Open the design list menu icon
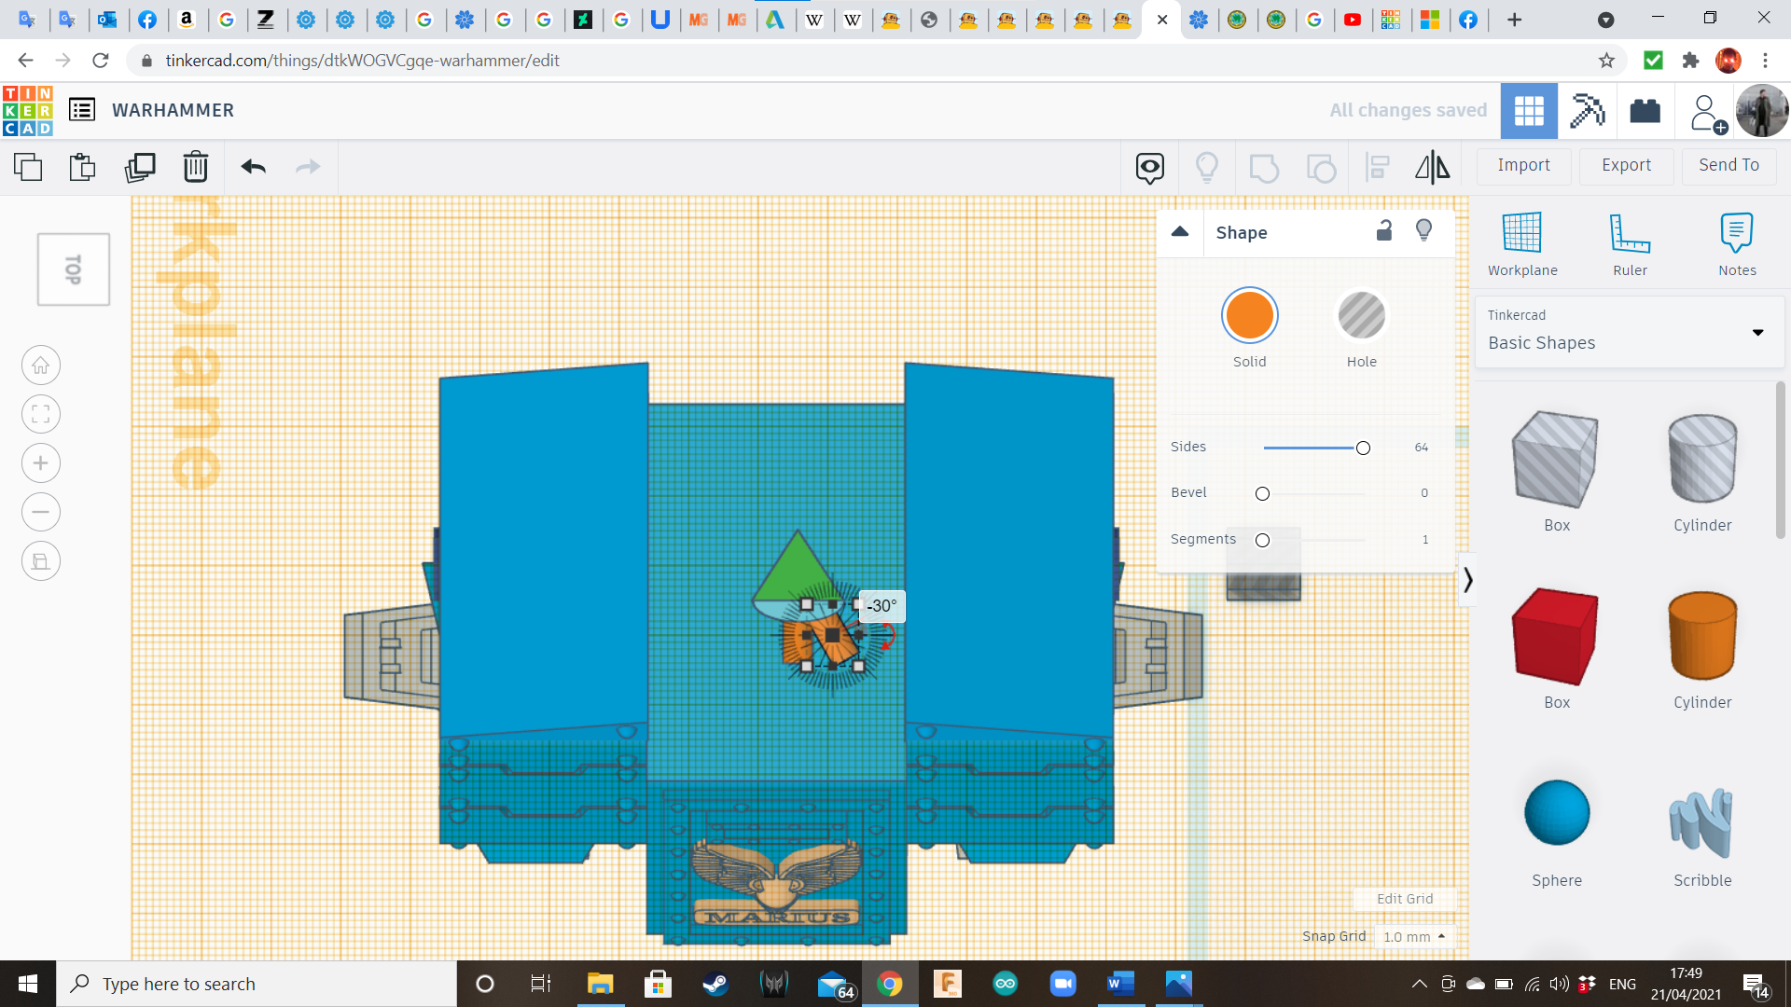The image size is (1791, 1007). click(x=82, y=110)
